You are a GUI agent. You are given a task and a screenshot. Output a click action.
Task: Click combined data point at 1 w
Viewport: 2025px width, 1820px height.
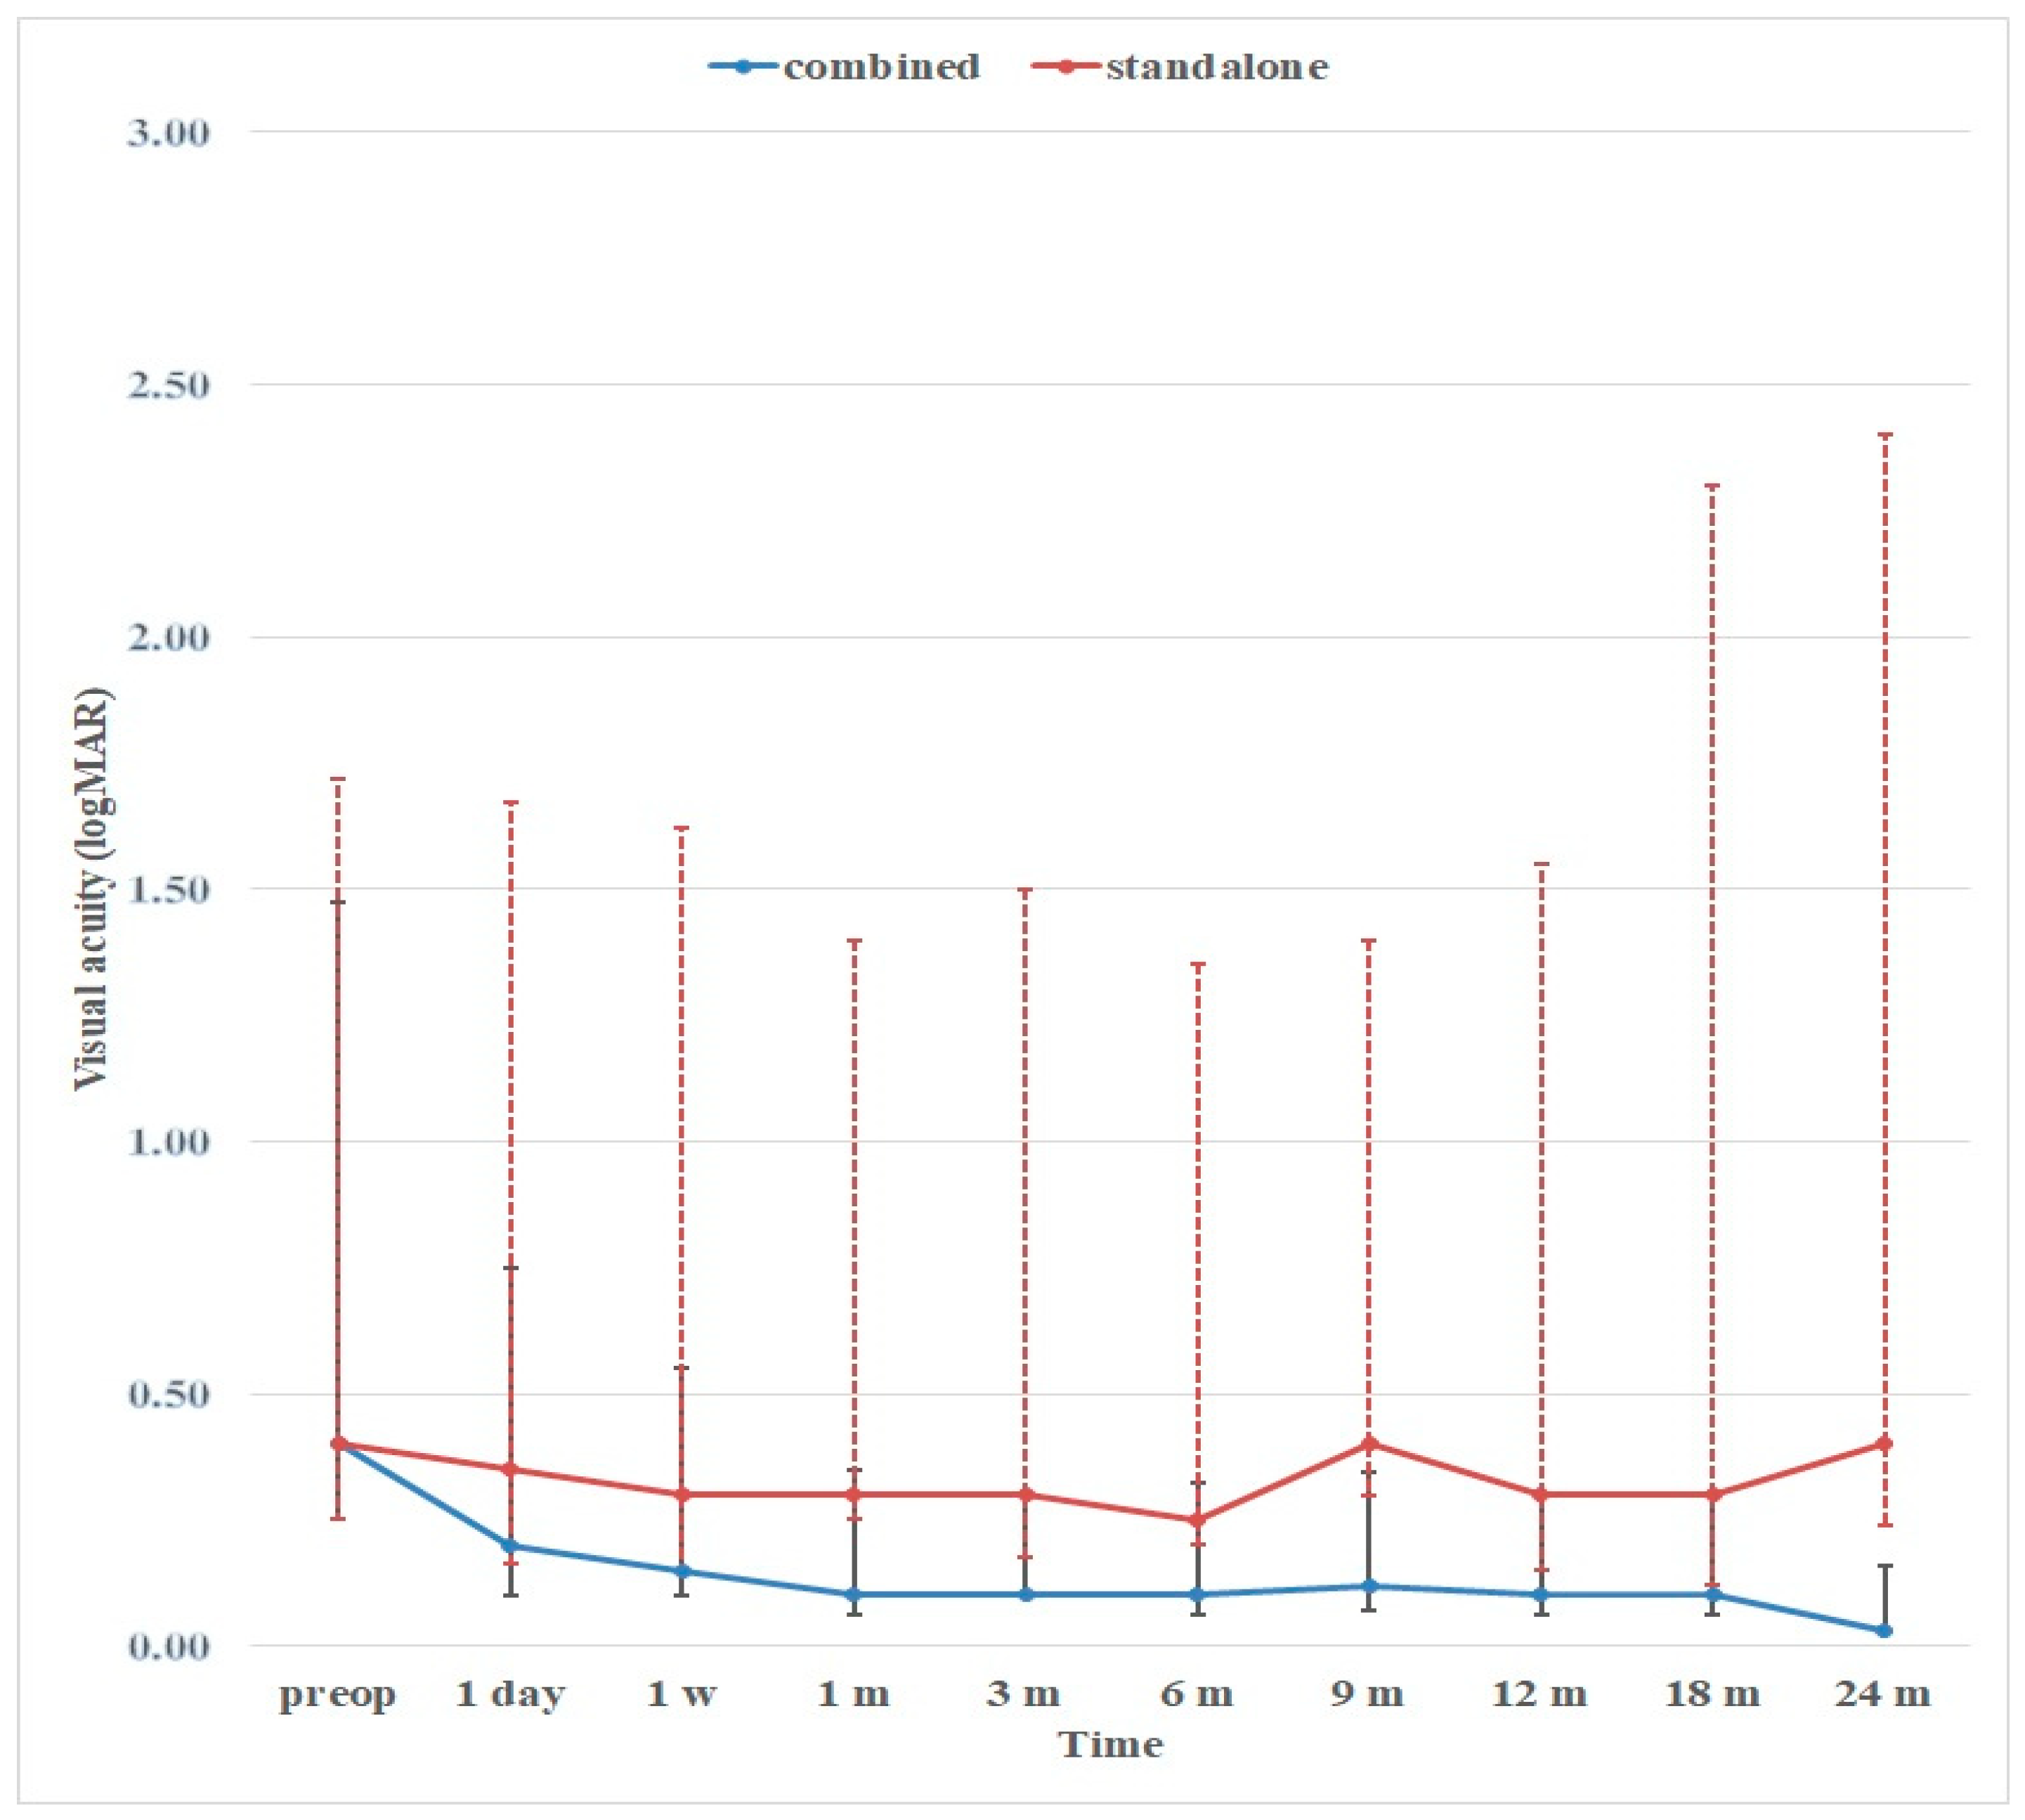[682, 1570]
